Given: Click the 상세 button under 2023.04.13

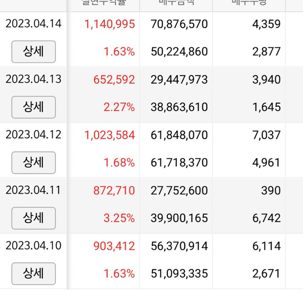Looking at the screenshot, I should [x=33, y=107].
